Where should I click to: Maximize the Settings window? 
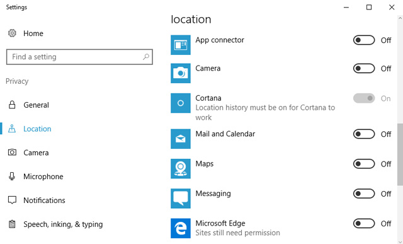tap(369, 7)
